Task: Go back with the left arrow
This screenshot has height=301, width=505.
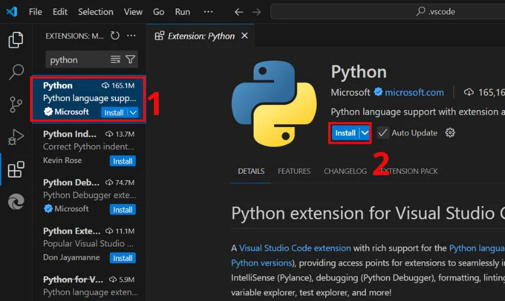Action: coord(239,12)
